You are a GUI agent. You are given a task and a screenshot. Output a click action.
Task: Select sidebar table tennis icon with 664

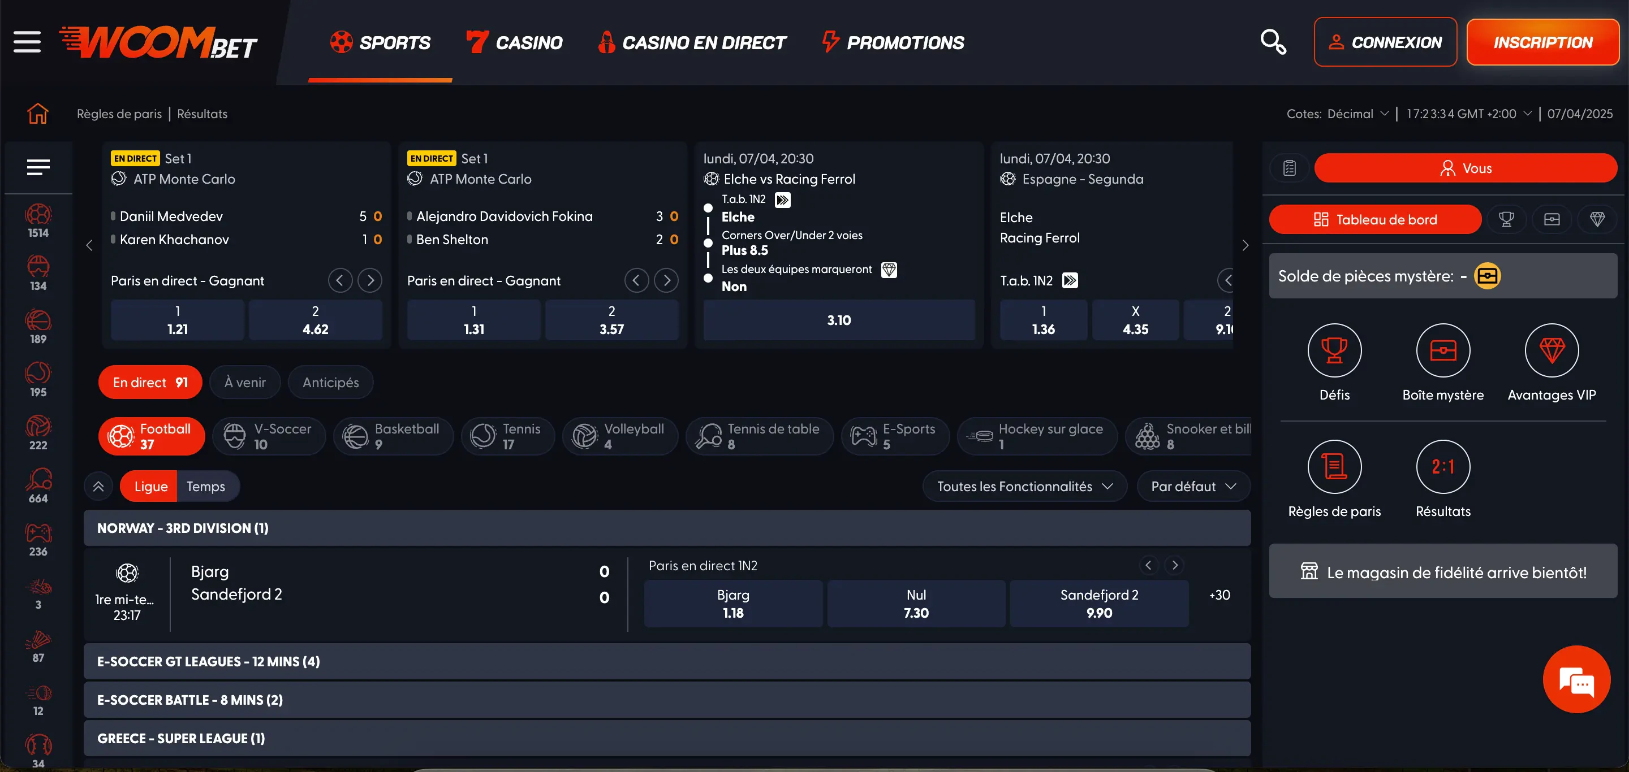tap(38, 486)
